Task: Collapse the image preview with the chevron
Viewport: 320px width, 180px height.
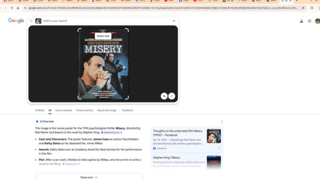Action: pos(174,21)
